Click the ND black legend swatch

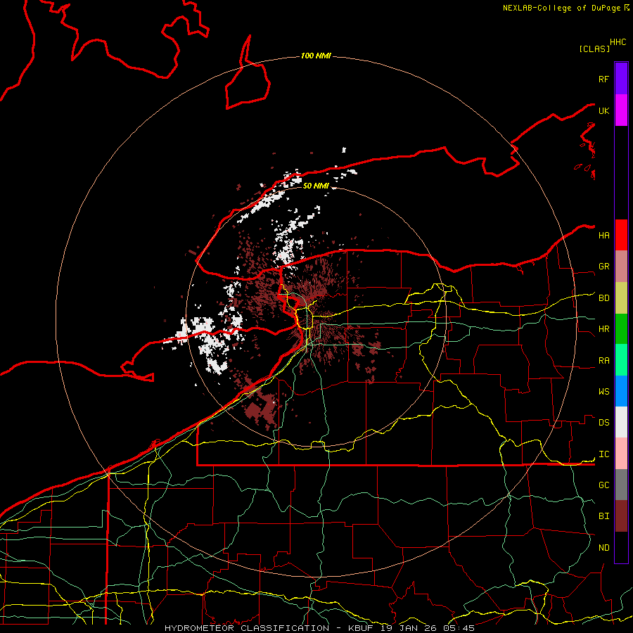point(621,547)
